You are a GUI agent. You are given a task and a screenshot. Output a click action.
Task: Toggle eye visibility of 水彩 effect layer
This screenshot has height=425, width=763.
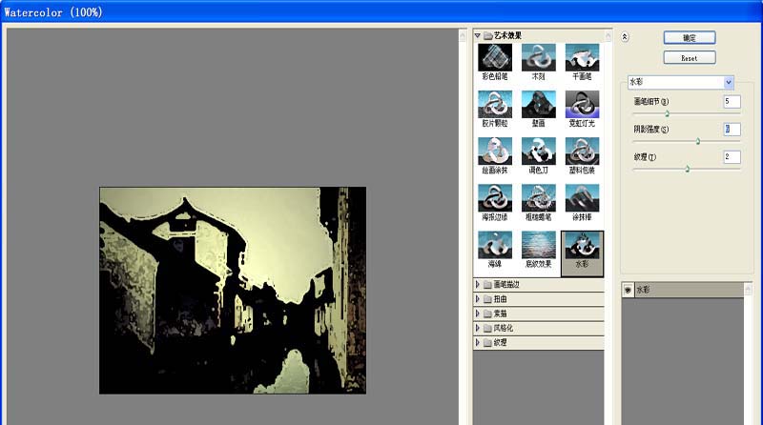tap(628, 290)
